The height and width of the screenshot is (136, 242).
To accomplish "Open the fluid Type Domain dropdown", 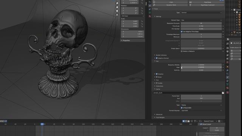I will pyautogui.click(x=201, y=12).
